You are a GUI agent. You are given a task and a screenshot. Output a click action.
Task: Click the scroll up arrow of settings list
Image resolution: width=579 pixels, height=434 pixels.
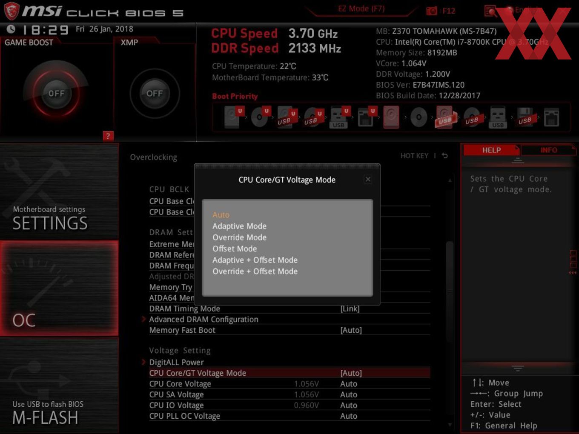(x=450, y=180)
